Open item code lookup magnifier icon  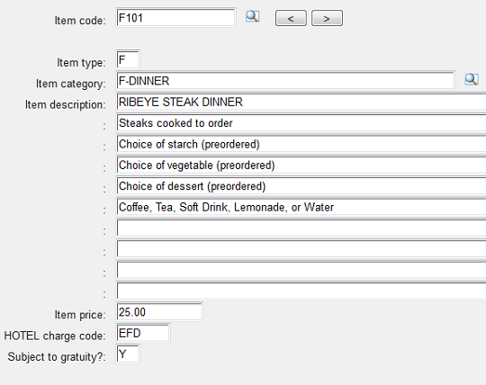pyautogui.click(x=252, y=16)
